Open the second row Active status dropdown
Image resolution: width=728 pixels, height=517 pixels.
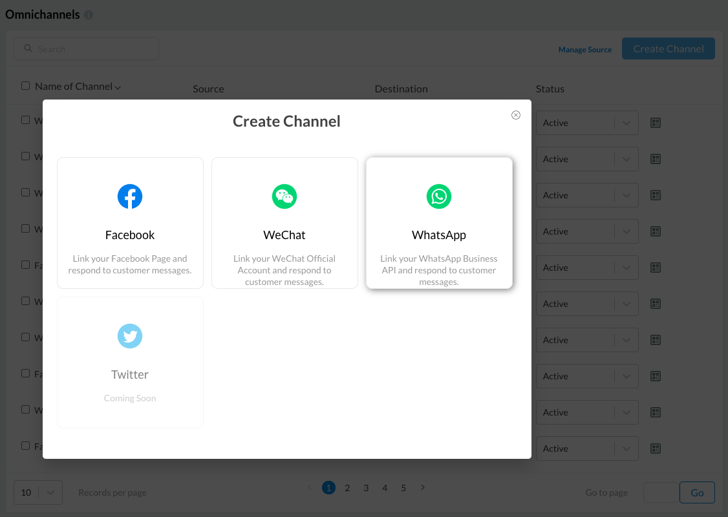[587, 159]
